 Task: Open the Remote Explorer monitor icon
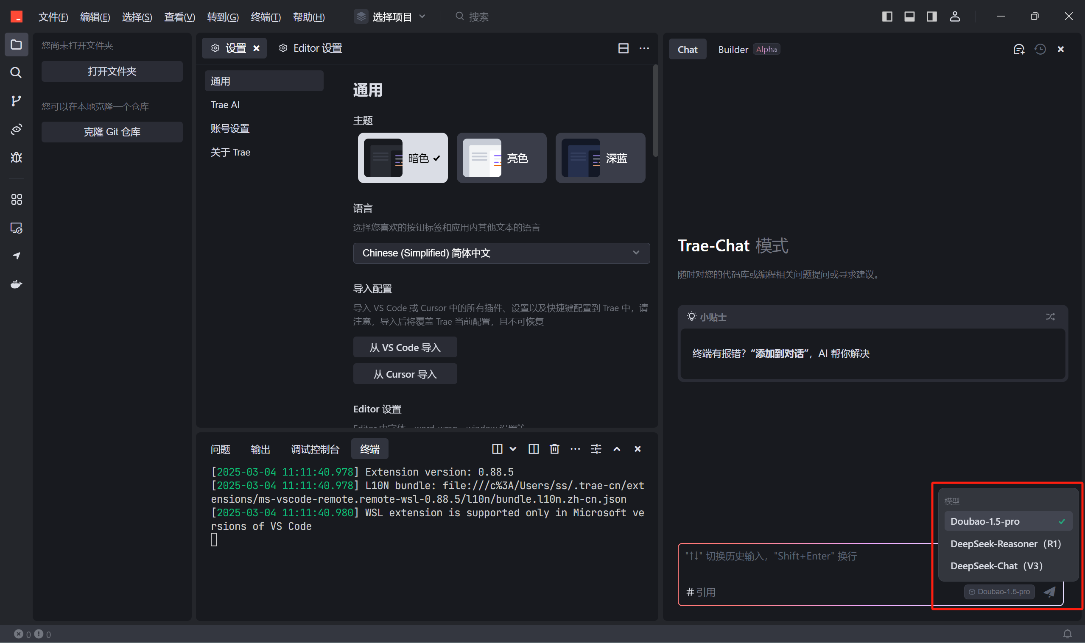point(16,228)
